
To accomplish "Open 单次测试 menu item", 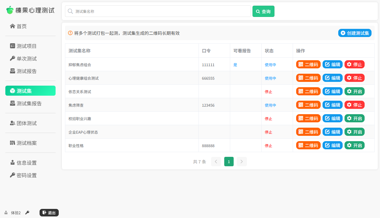I will pyautogui.click(x=30, y=59).
